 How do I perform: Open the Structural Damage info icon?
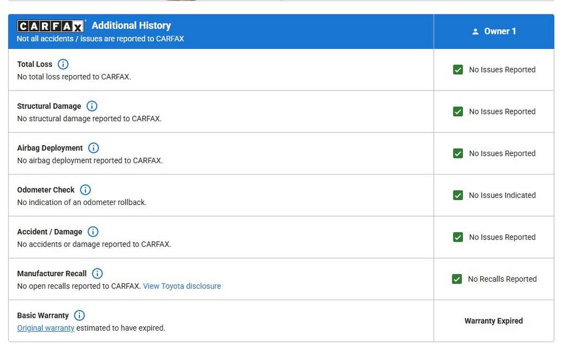click(x=92, y=106)
